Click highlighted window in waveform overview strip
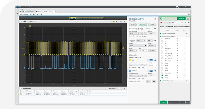Image resolution: width=205 pixels, height=109 pixels. (73, 18)
